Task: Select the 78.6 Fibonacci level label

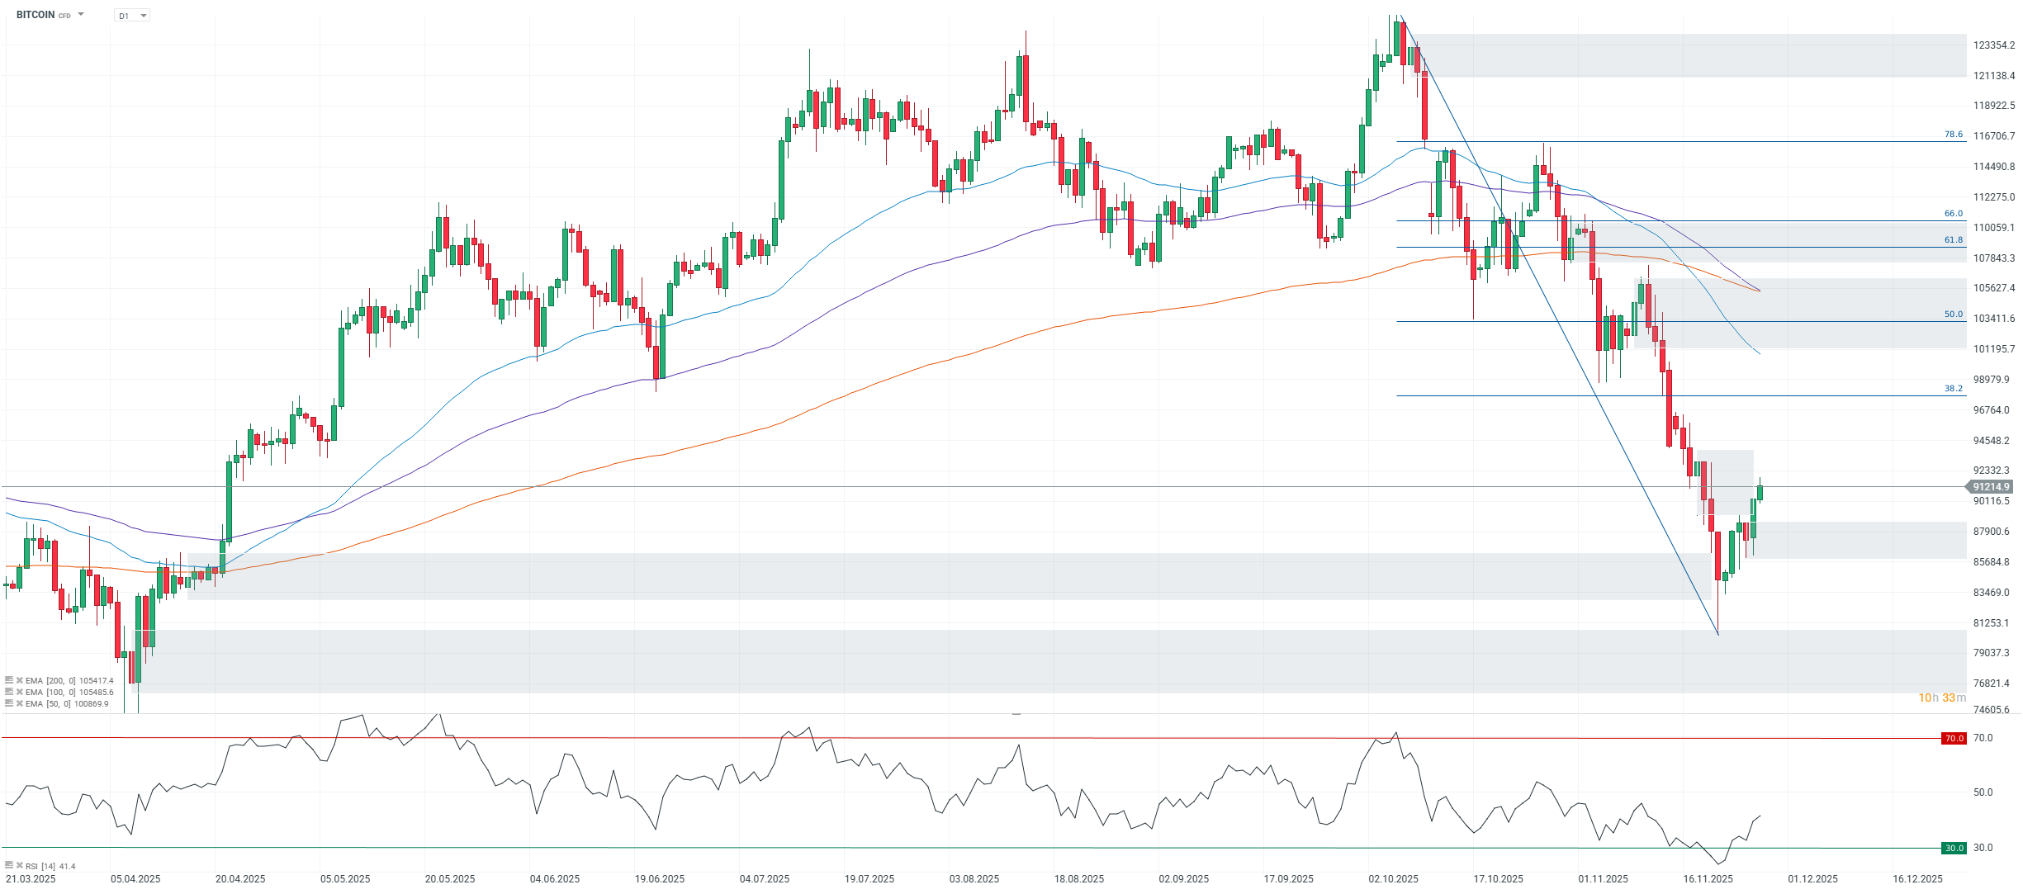Action: point(1953,135)
